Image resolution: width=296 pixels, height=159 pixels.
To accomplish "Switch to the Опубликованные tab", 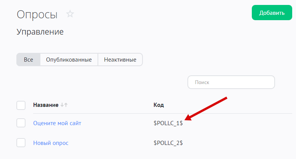I will (69, 60).
